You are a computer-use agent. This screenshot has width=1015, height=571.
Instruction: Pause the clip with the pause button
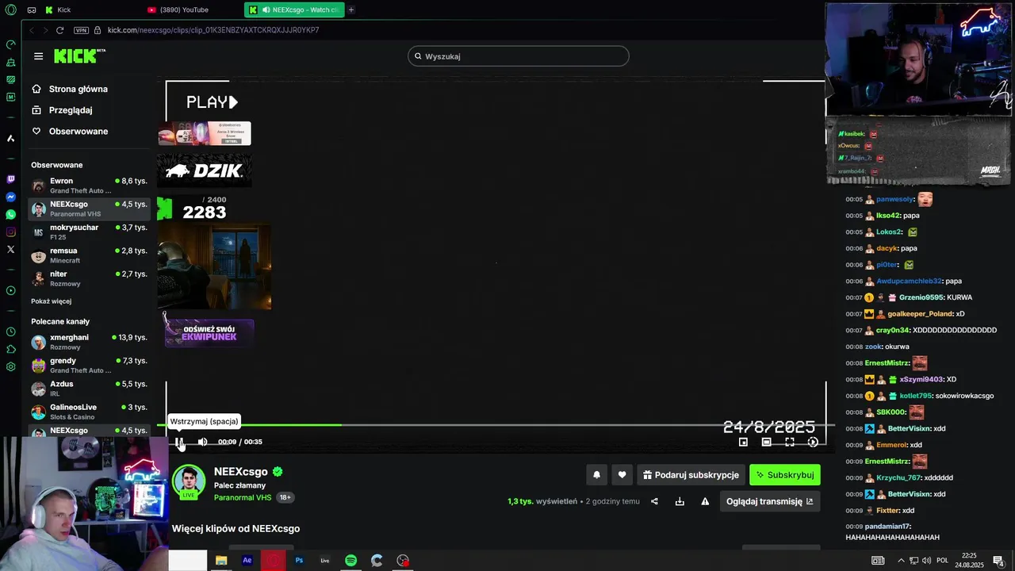(x=179, y=442)
